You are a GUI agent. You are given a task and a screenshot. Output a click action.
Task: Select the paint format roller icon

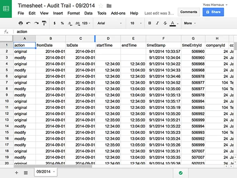tap(44, 23)
